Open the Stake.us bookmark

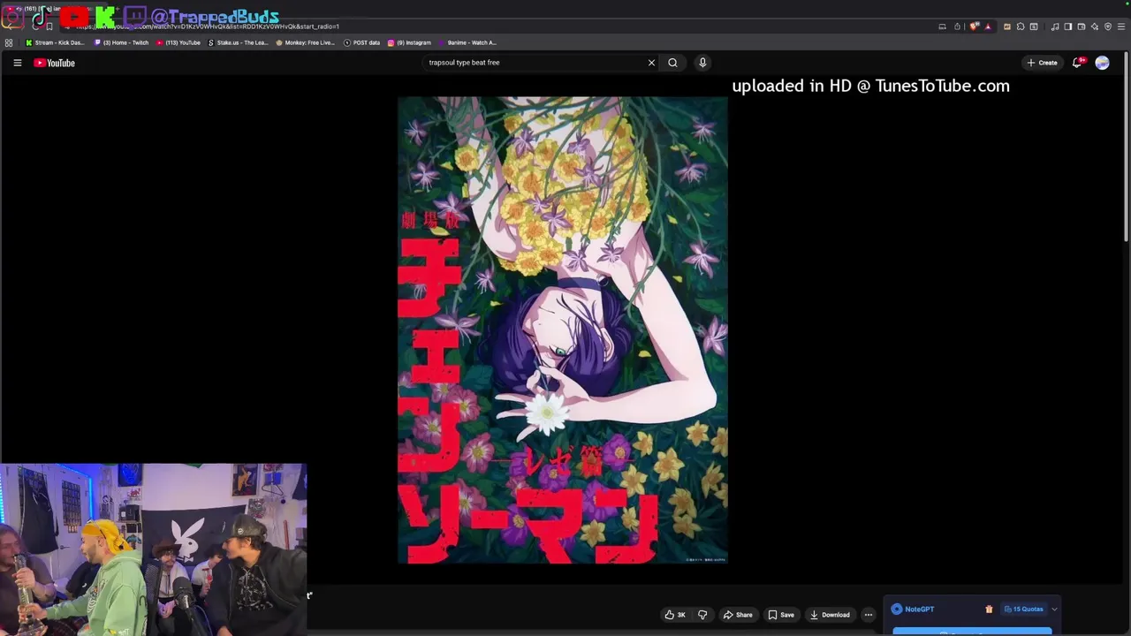pos(239,42)
